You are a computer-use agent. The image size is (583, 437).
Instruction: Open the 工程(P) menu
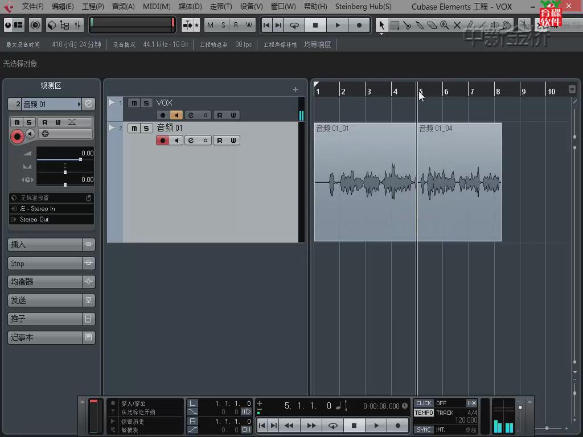93,7
